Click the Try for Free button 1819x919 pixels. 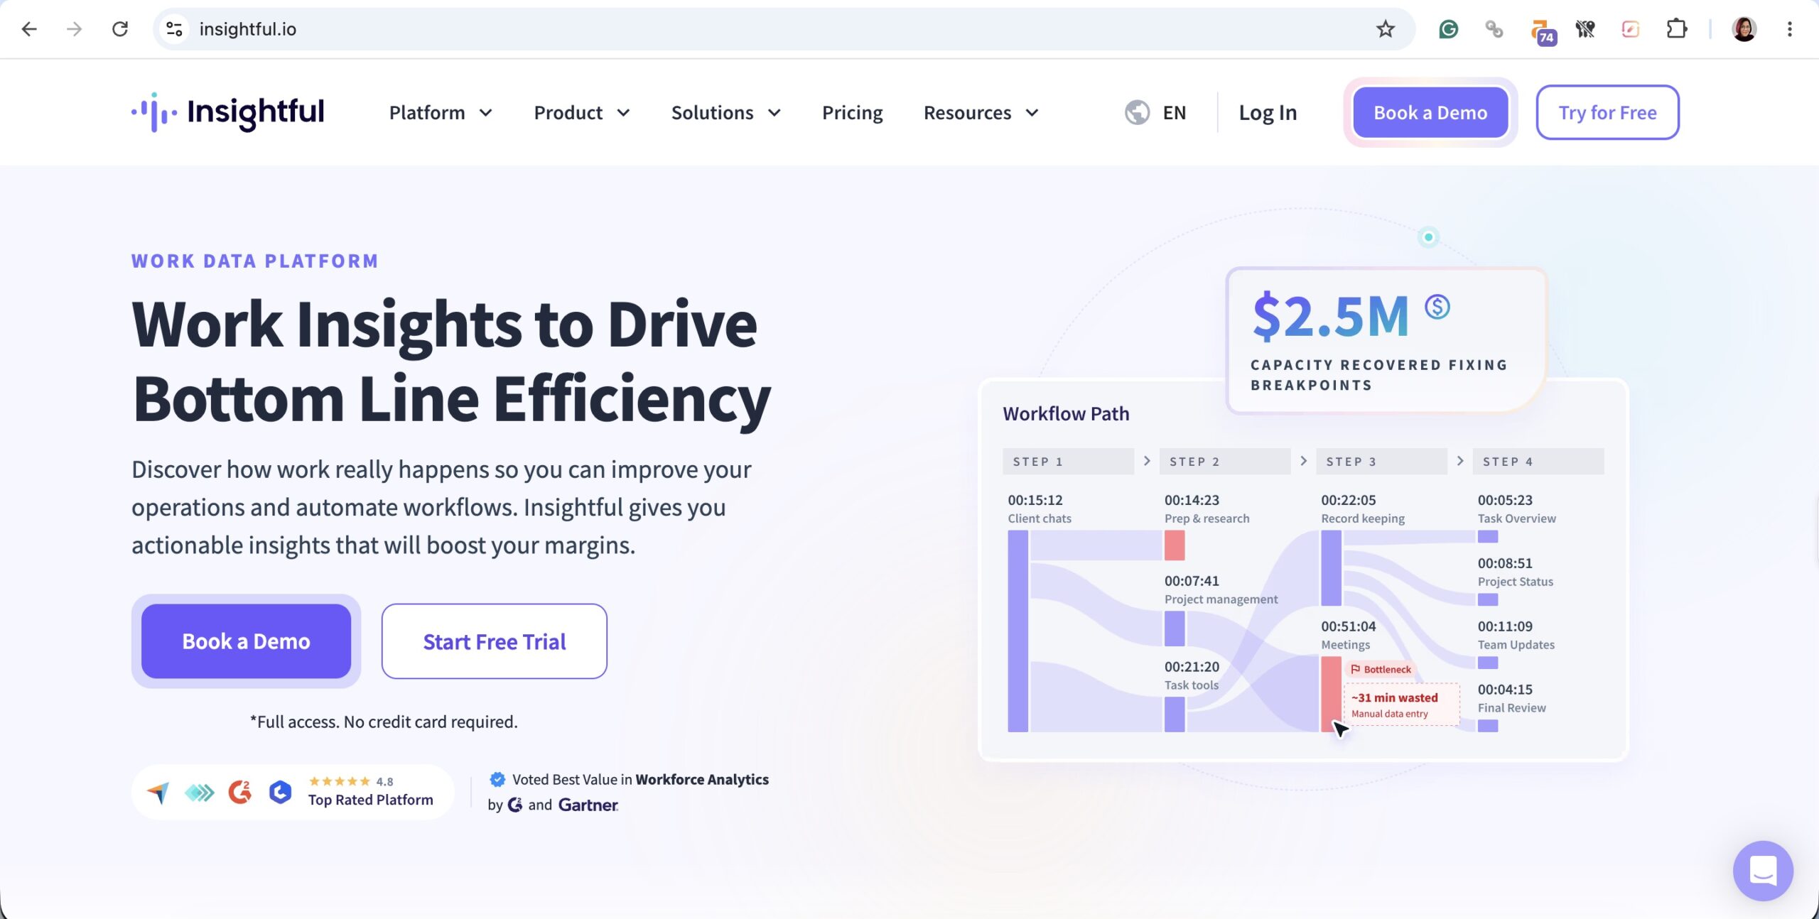(1607, 112)
